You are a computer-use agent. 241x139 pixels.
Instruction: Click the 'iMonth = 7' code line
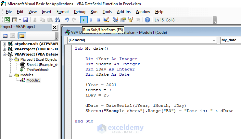[98, 90]
